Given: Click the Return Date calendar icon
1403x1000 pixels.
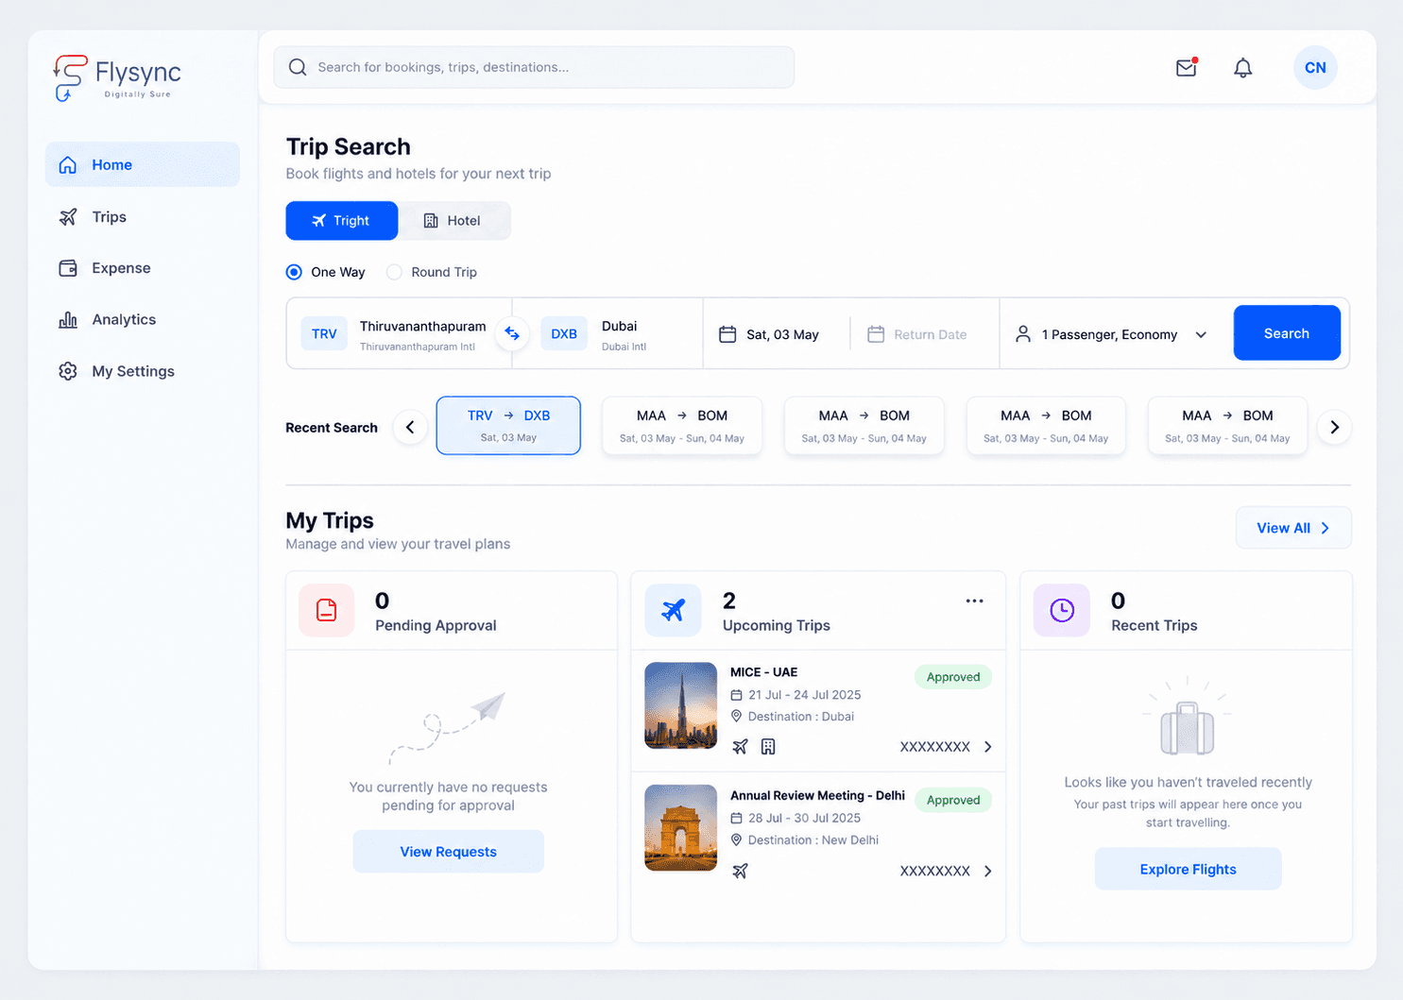Looking at the screenshot, I should (876, 334).
